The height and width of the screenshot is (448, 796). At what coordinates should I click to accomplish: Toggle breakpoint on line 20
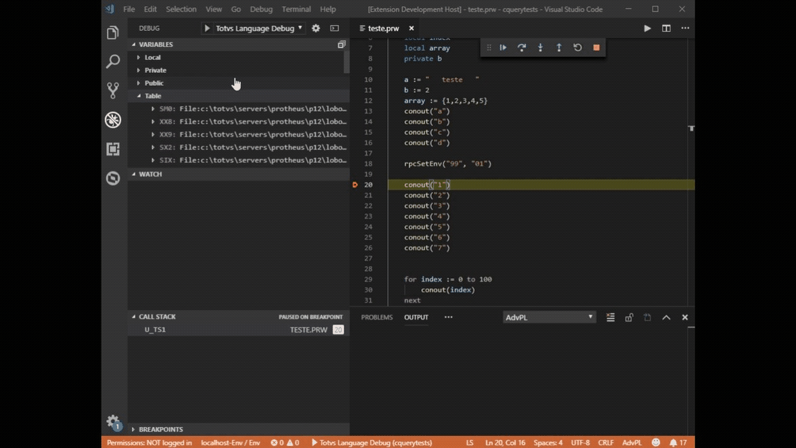(355, 185)
